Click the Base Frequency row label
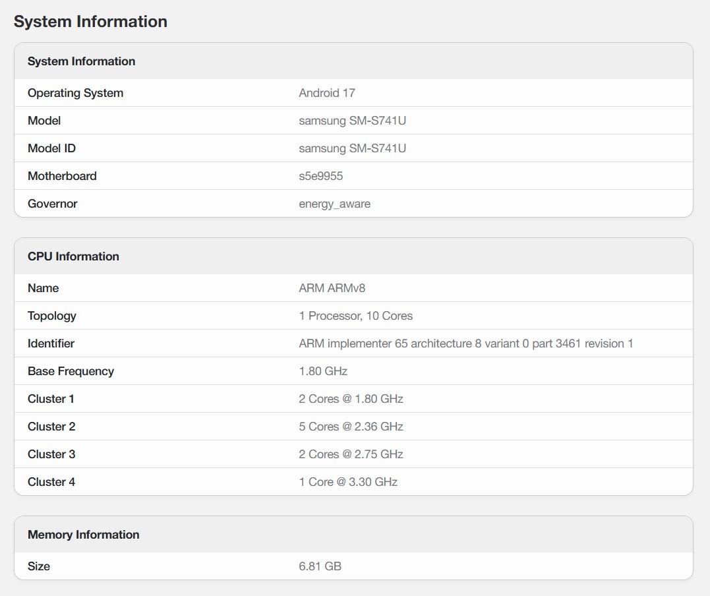This screenshot has height=596, width=710. 71,371
